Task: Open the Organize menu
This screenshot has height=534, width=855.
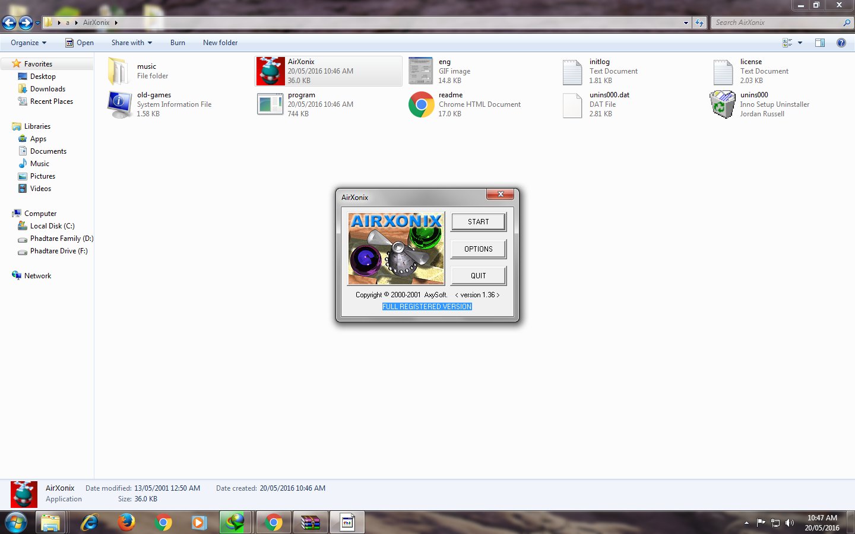Action: pos(28,43)
